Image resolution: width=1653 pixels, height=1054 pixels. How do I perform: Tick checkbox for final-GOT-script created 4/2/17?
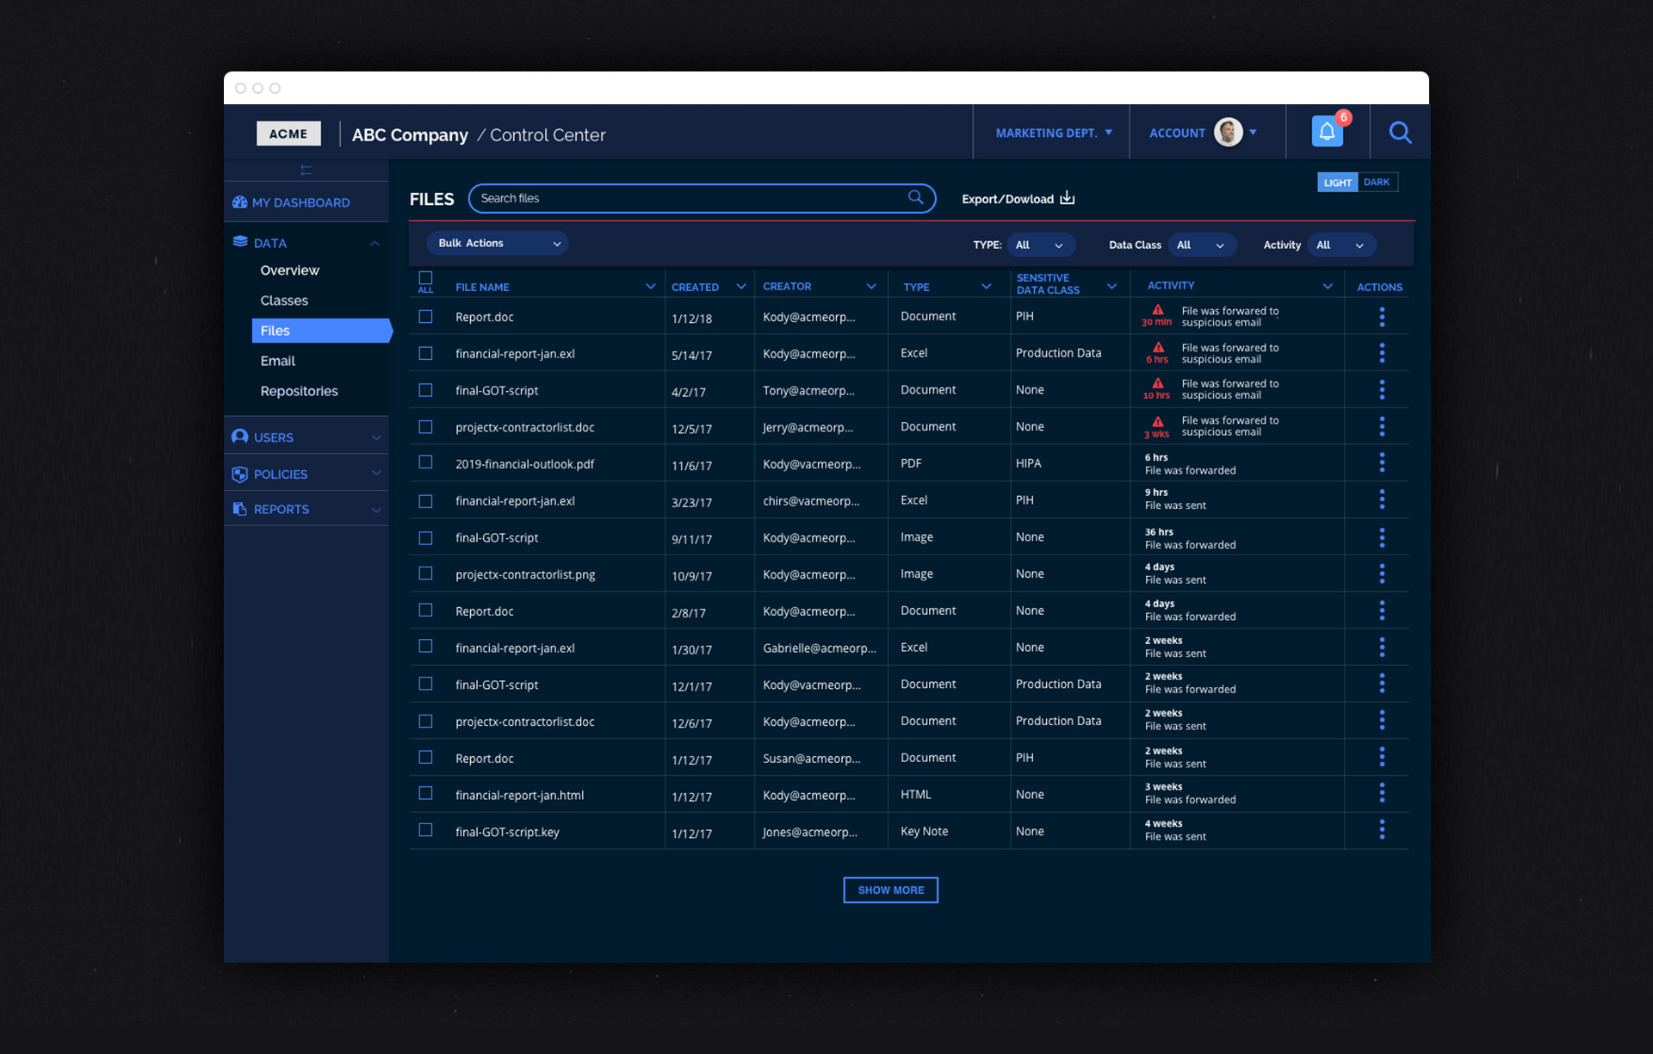(425, 390)
